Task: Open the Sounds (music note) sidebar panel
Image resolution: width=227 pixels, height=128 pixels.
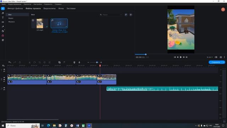Action: (x=3, y=13)
